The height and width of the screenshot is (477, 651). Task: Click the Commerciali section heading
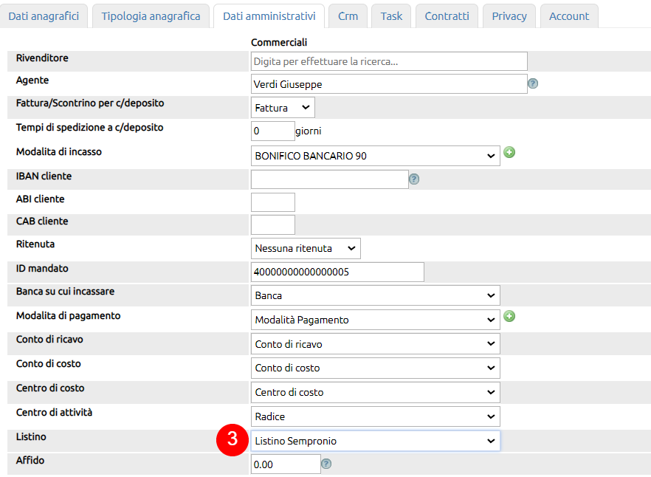[x=279, y=42]
